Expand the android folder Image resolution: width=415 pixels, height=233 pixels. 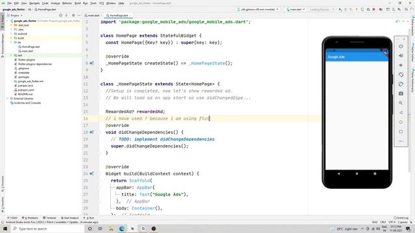coord(11,34)
